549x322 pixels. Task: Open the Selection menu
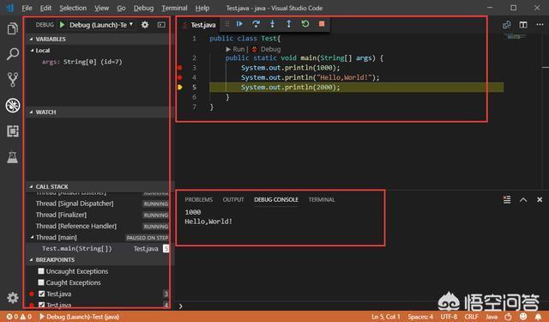[73, 8]
